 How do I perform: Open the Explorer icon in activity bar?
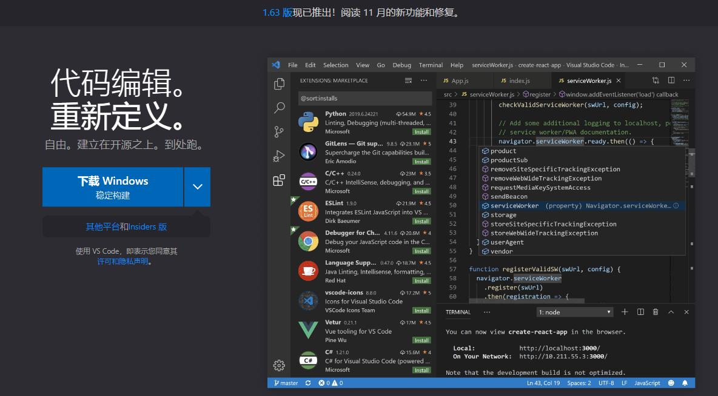[279, 84]
